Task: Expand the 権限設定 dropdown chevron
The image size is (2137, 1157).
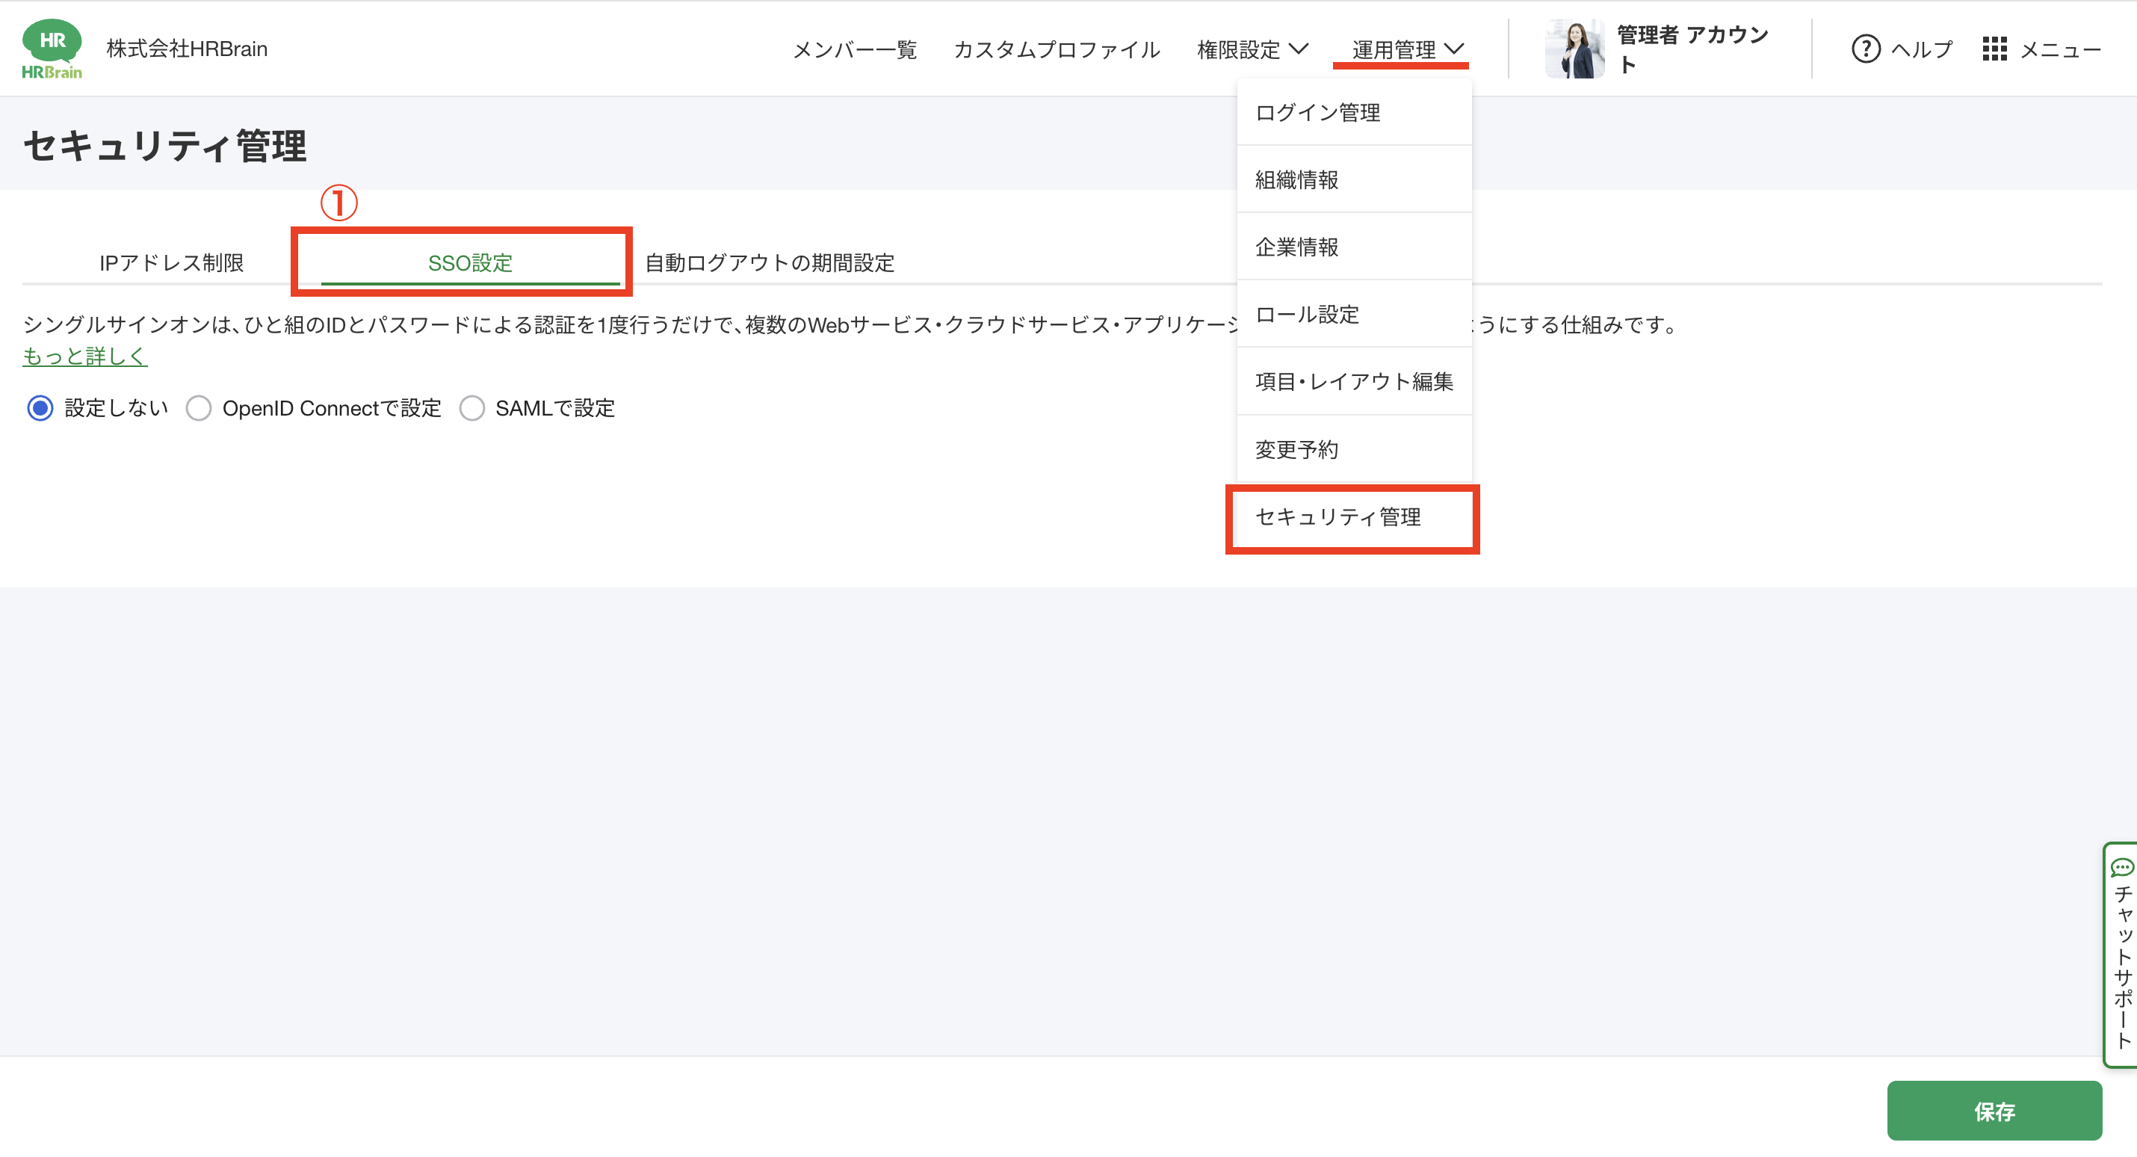Action: pos(1299,49)
